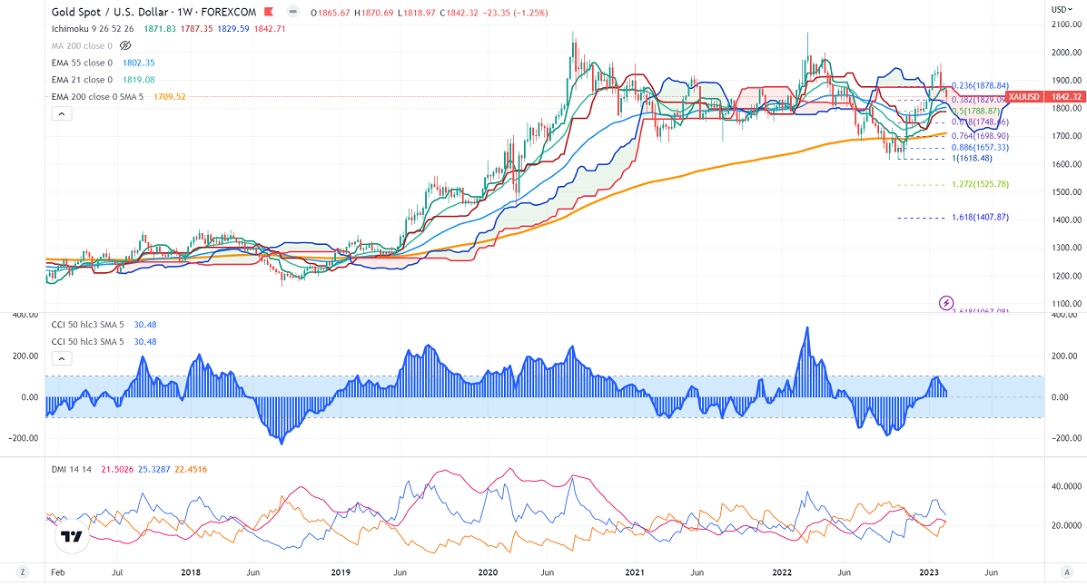Click the red XAUUSD price label
1087x586 pixels.
click(x=1023, y=96)
